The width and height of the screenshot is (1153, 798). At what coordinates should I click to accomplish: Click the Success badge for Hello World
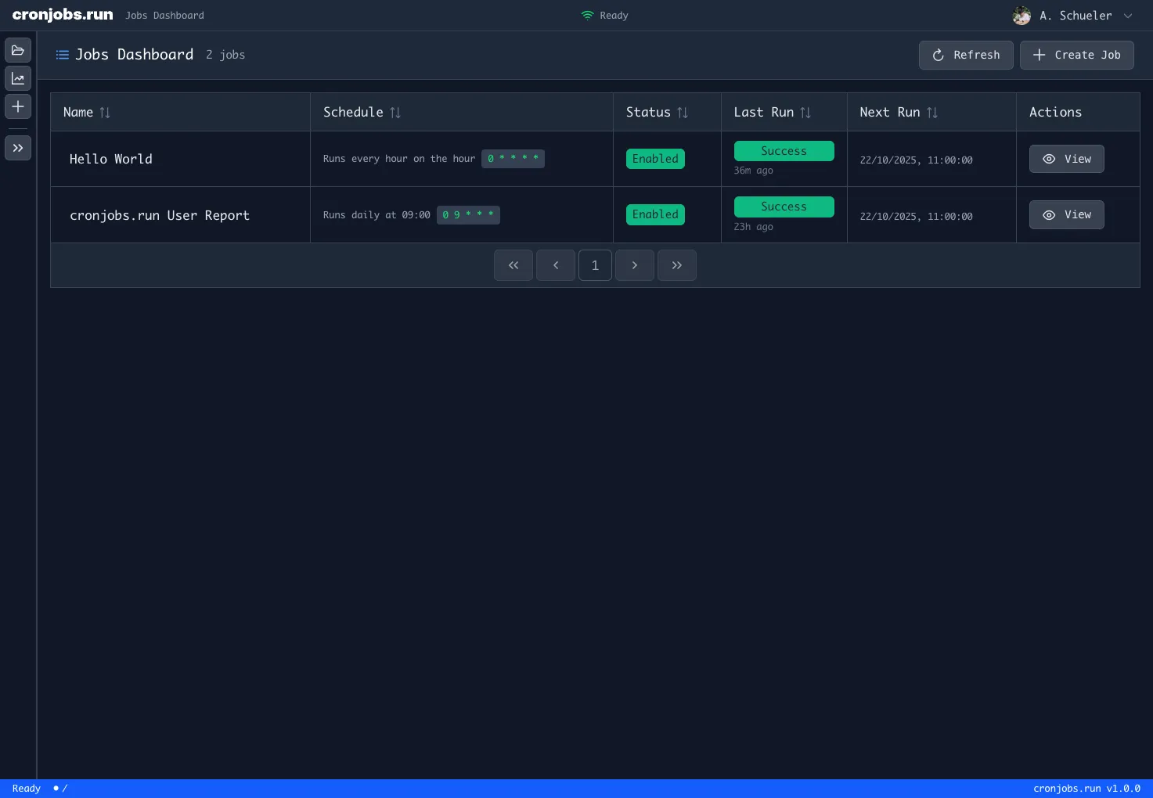click(784, 150)
